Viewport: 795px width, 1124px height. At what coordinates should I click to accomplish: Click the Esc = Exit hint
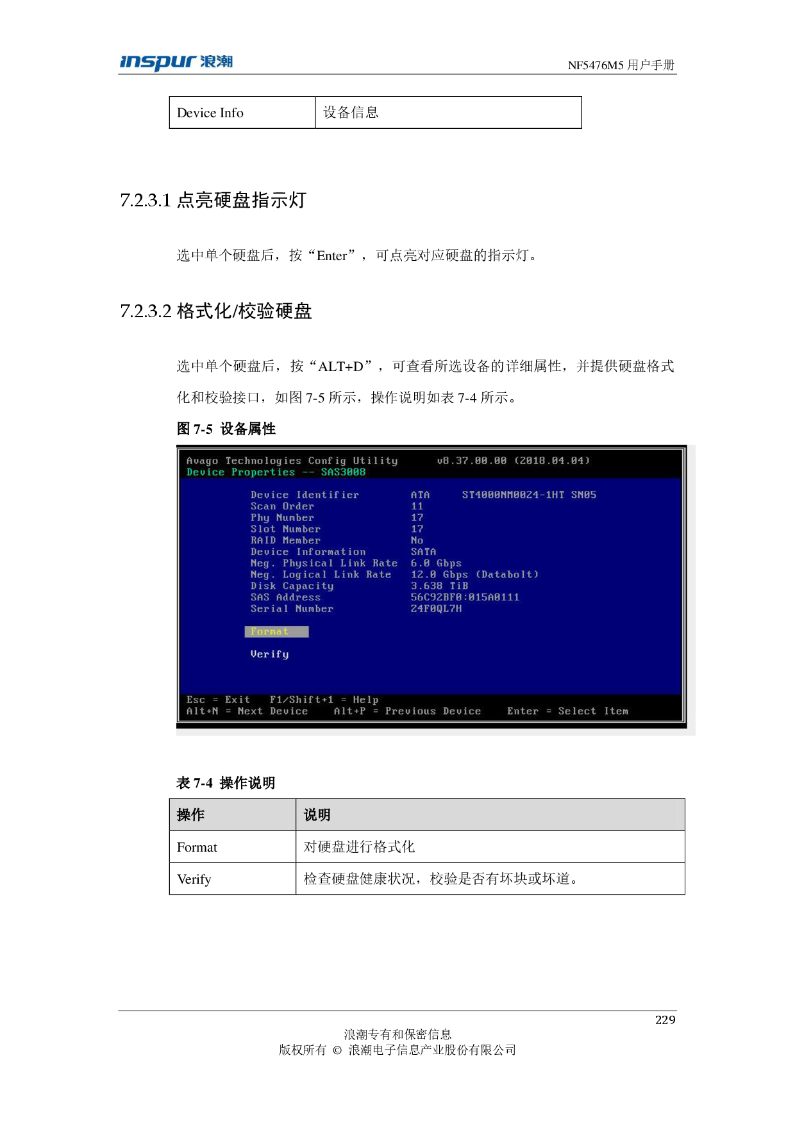[218, 700]
